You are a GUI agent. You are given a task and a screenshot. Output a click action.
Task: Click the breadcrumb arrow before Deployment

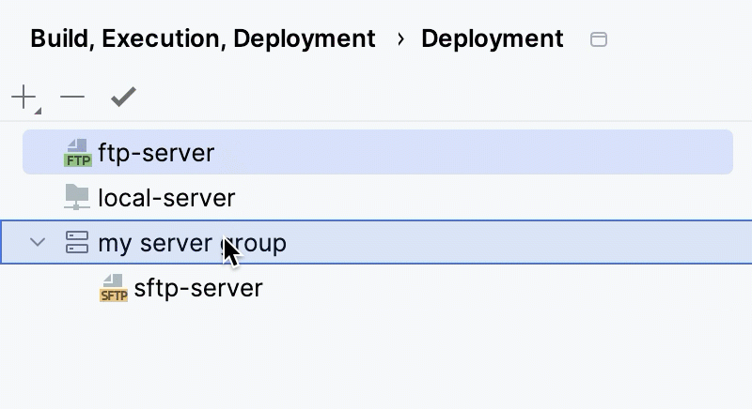400,39
